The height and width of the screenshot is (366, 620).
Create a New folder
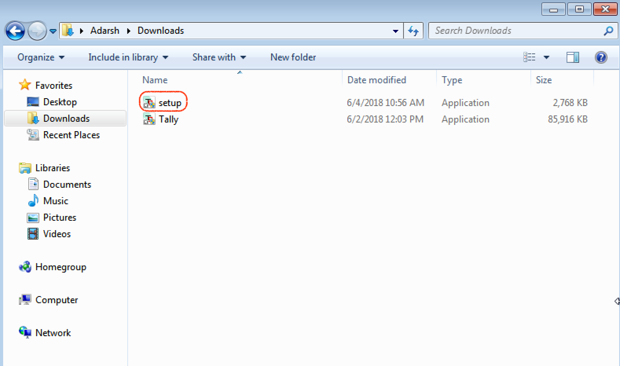(293, 57)
